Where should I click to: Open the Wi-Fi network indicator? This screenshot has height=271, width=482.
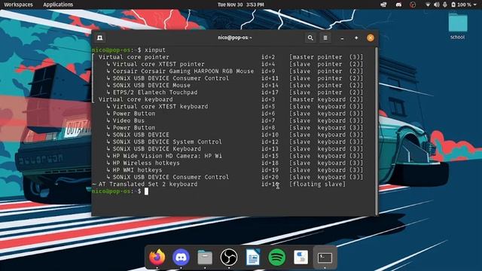click(428, 5)
